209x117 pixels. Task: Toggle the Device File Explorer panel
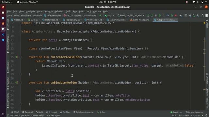[207, 98]
